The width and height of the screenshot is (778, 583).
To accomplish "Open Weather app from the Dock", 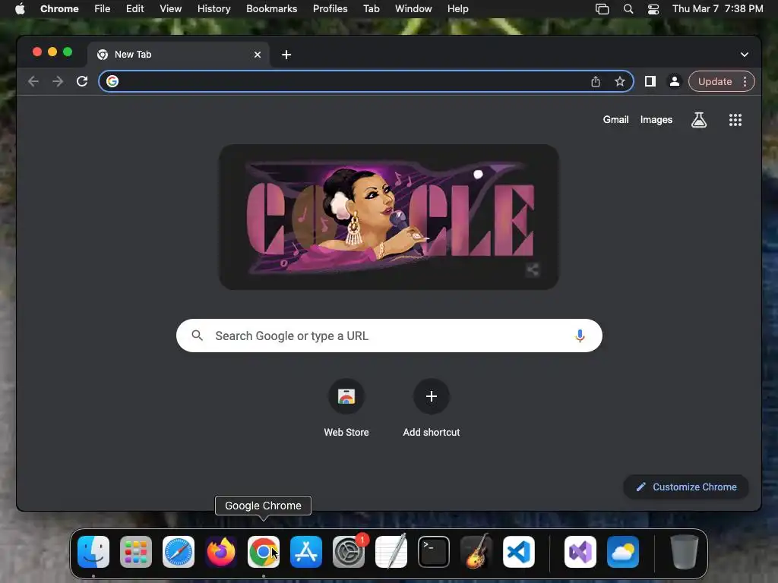I will pos(623,552).
